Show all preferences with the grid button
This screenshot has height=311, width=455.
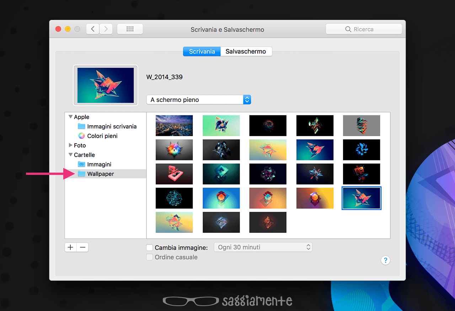pyautogui.click(x=130, y=29)
